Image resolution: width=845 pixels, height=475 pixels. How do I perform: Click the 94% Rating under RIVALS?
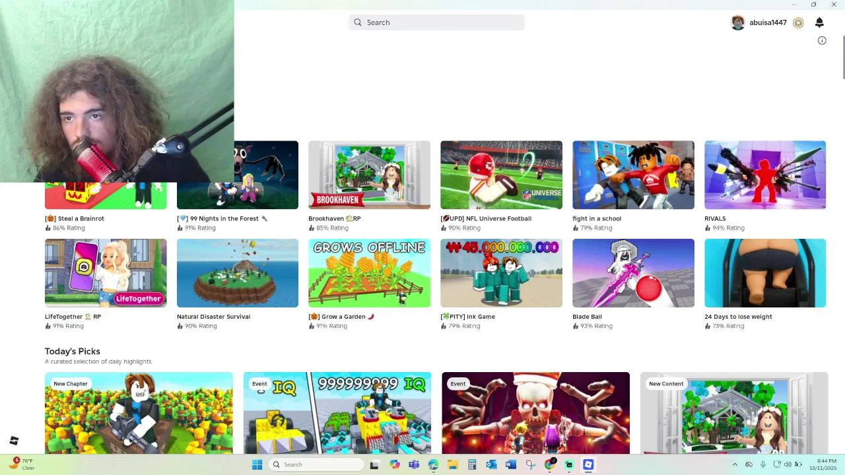coord(725,228)
